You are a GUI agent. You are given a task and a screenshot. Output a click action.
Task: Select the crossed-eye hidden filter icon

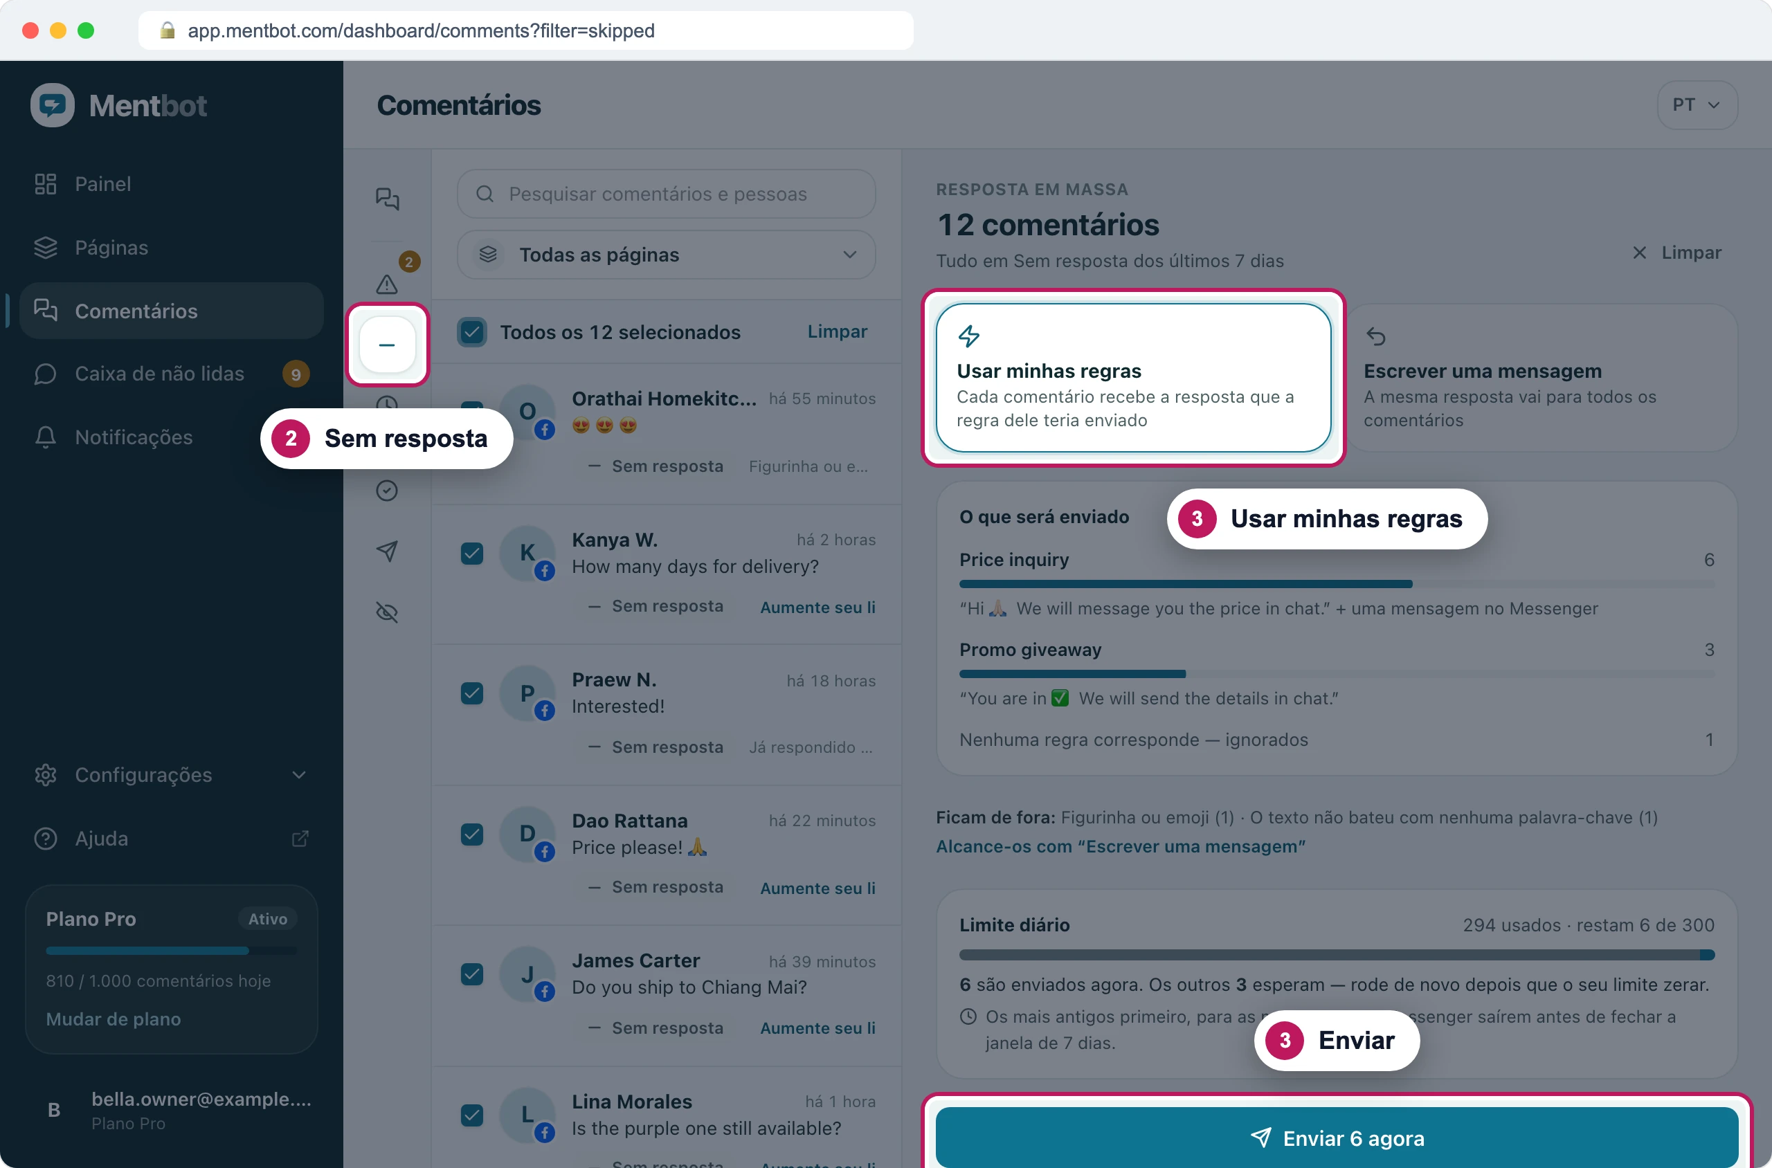(387, 612)
